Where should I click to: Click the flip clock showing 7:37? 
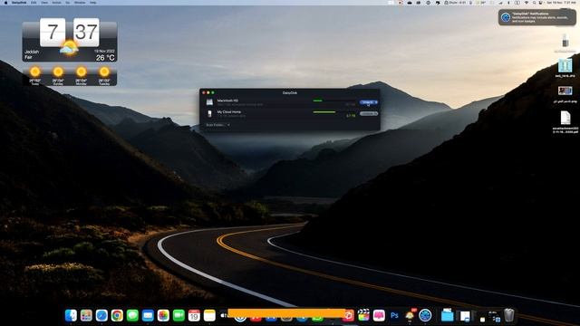click(70, 32)
